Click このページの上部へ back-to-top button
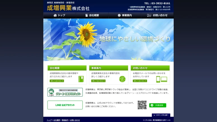This screenshot has height=122, width=217. [x=161, y=115]
